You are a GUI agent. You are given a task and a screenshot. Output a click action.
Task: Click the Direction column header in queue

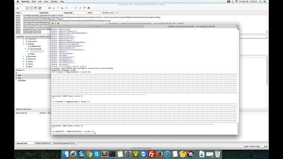(43, 113)
